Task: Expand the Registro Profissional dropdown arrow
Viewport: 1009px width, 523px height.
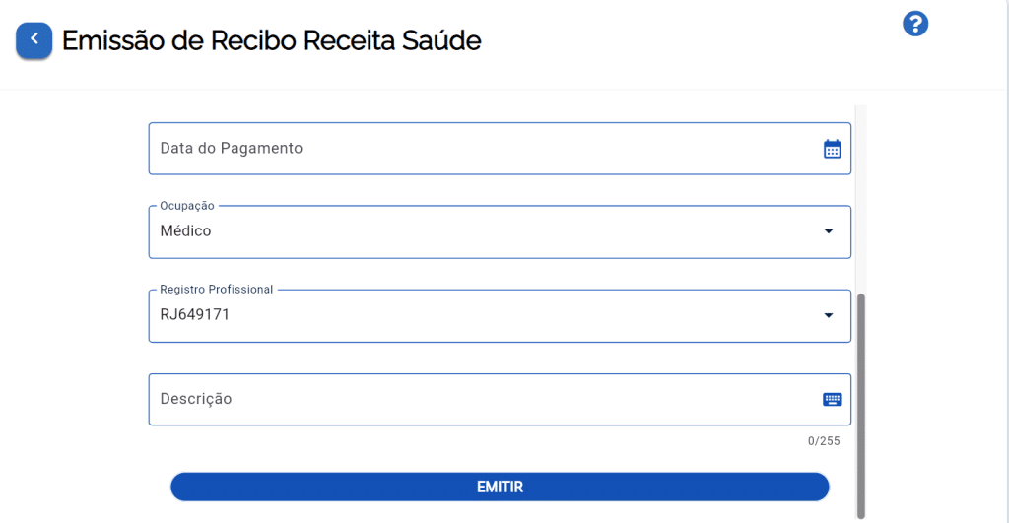Action: 829,315
